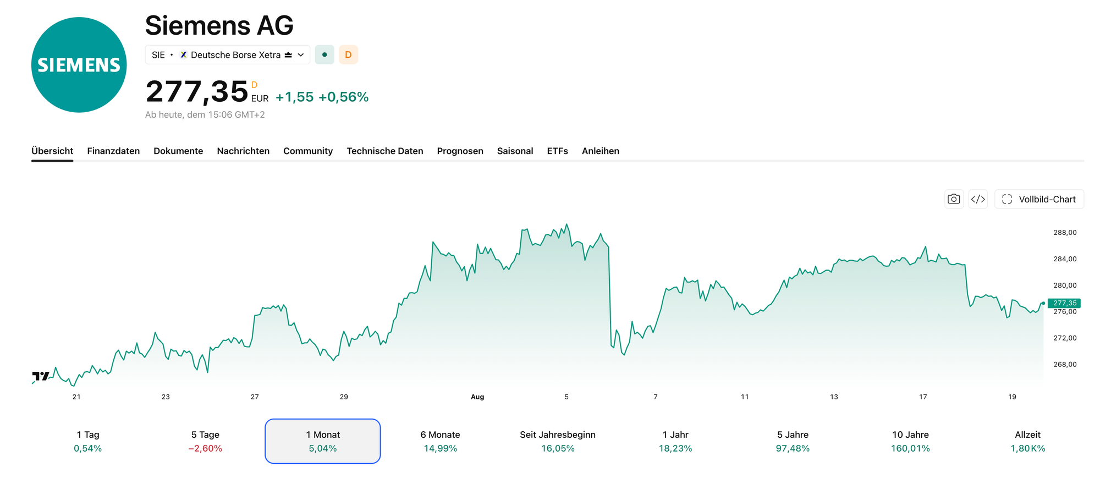Open the Prognosen tab
The image size is (1100, 489).
click(460, 151)
